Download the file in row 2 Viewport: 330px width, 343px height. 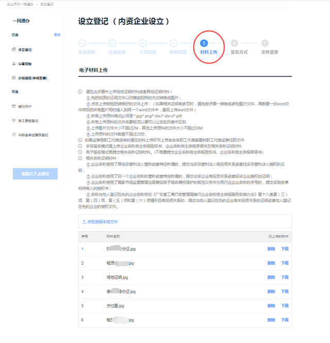click(285, 263)
